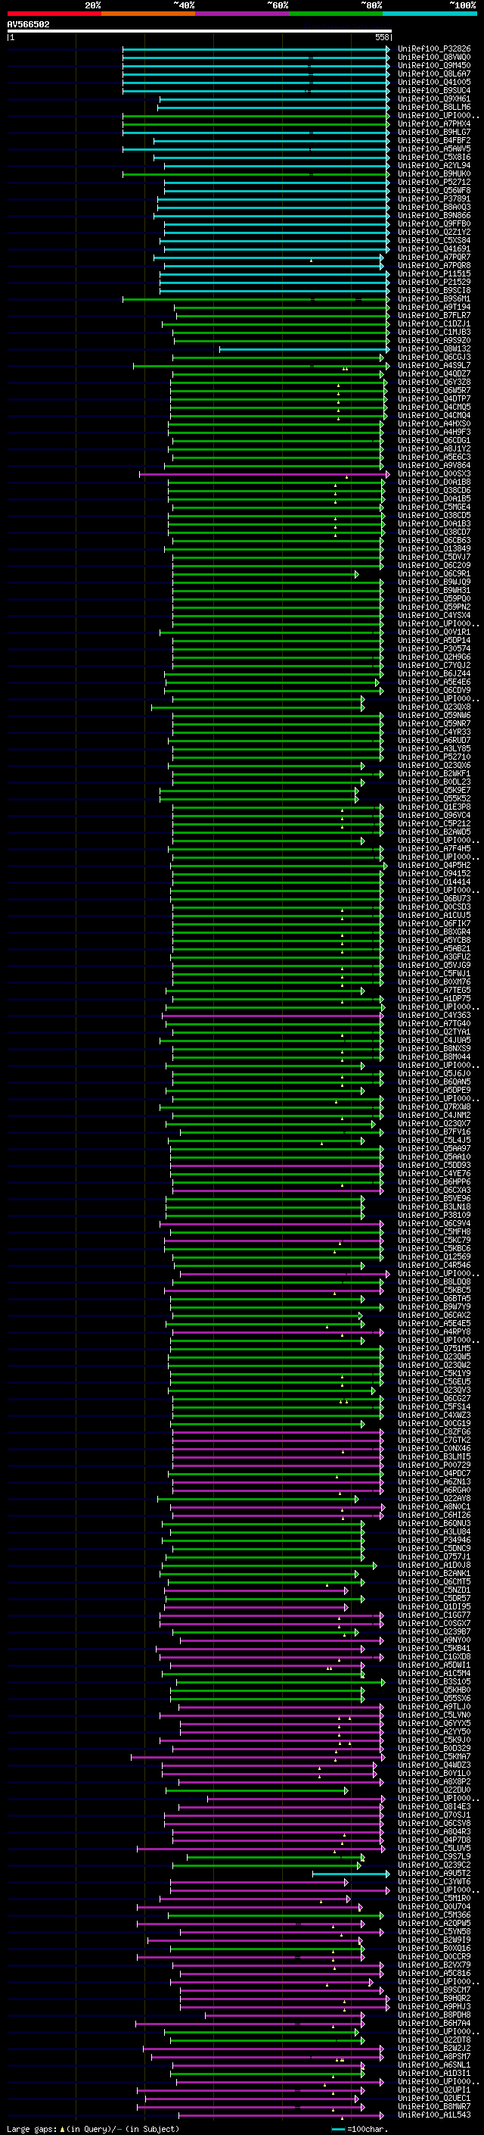This screenshot has width=484, height=2135.
Task: Select hit UniRef100_P37891
Action: [433, 199]
